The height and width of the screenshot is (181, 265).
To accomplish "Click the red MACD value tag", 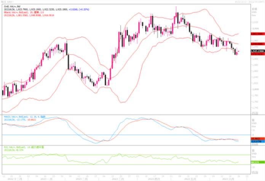I will [x=256, y=139].
